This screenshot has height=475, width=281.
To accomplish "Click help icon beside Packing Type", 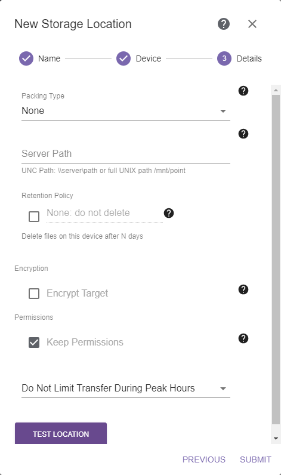I will click(243, 91).
